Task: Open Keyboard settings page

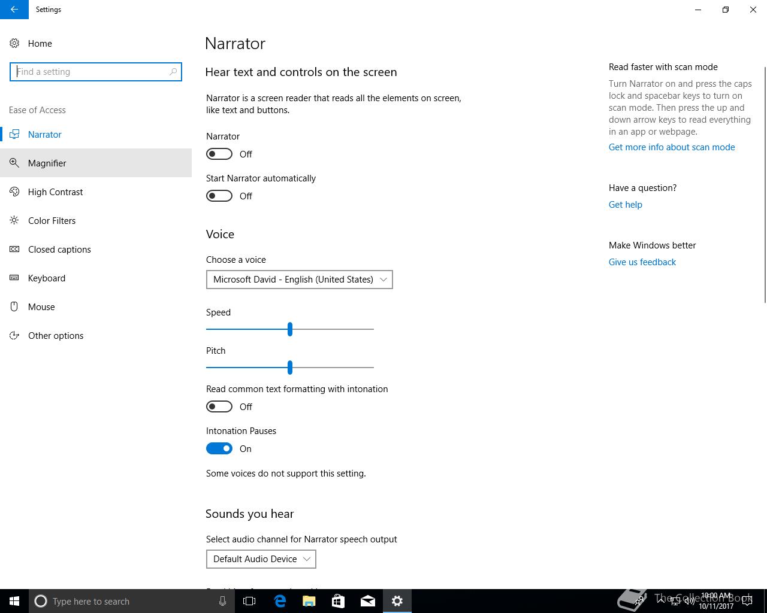Action: click(x=96, y=278)
